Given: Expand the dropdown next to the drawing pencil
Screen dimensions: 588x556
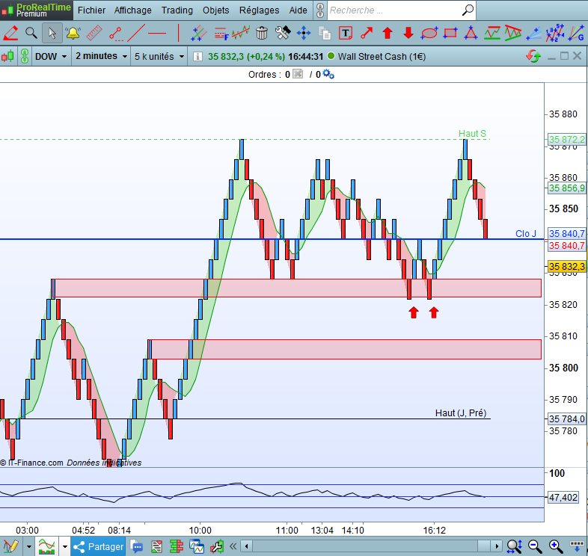Looking at the screenshot, I should (x=29, y=546).
